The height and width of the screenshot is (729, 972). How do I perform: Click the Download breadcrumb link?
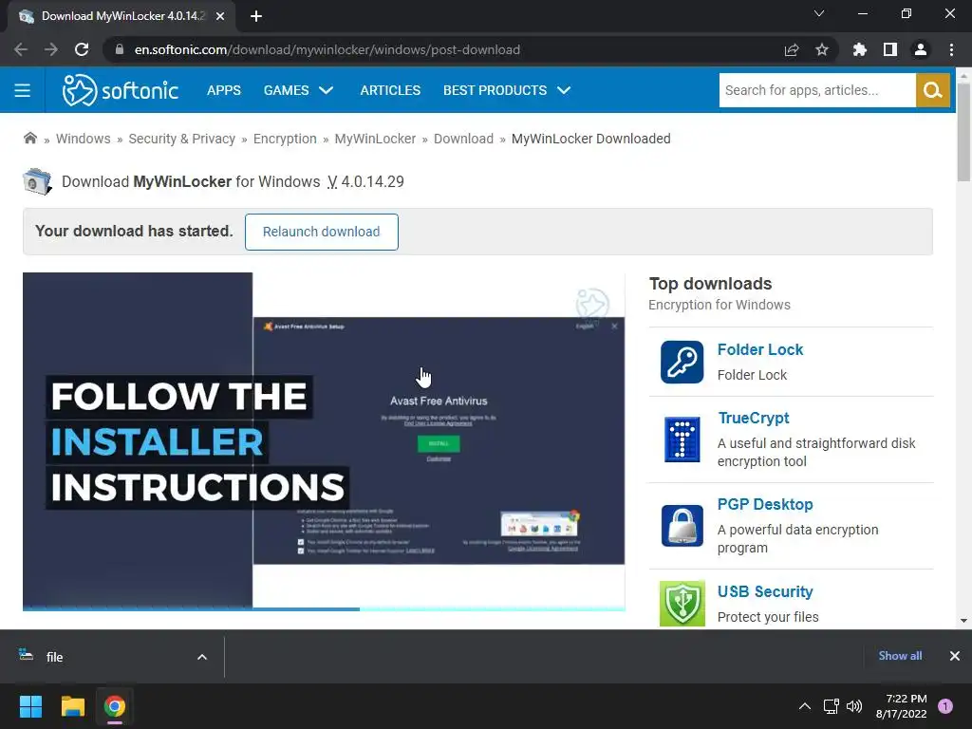[463, 139]
